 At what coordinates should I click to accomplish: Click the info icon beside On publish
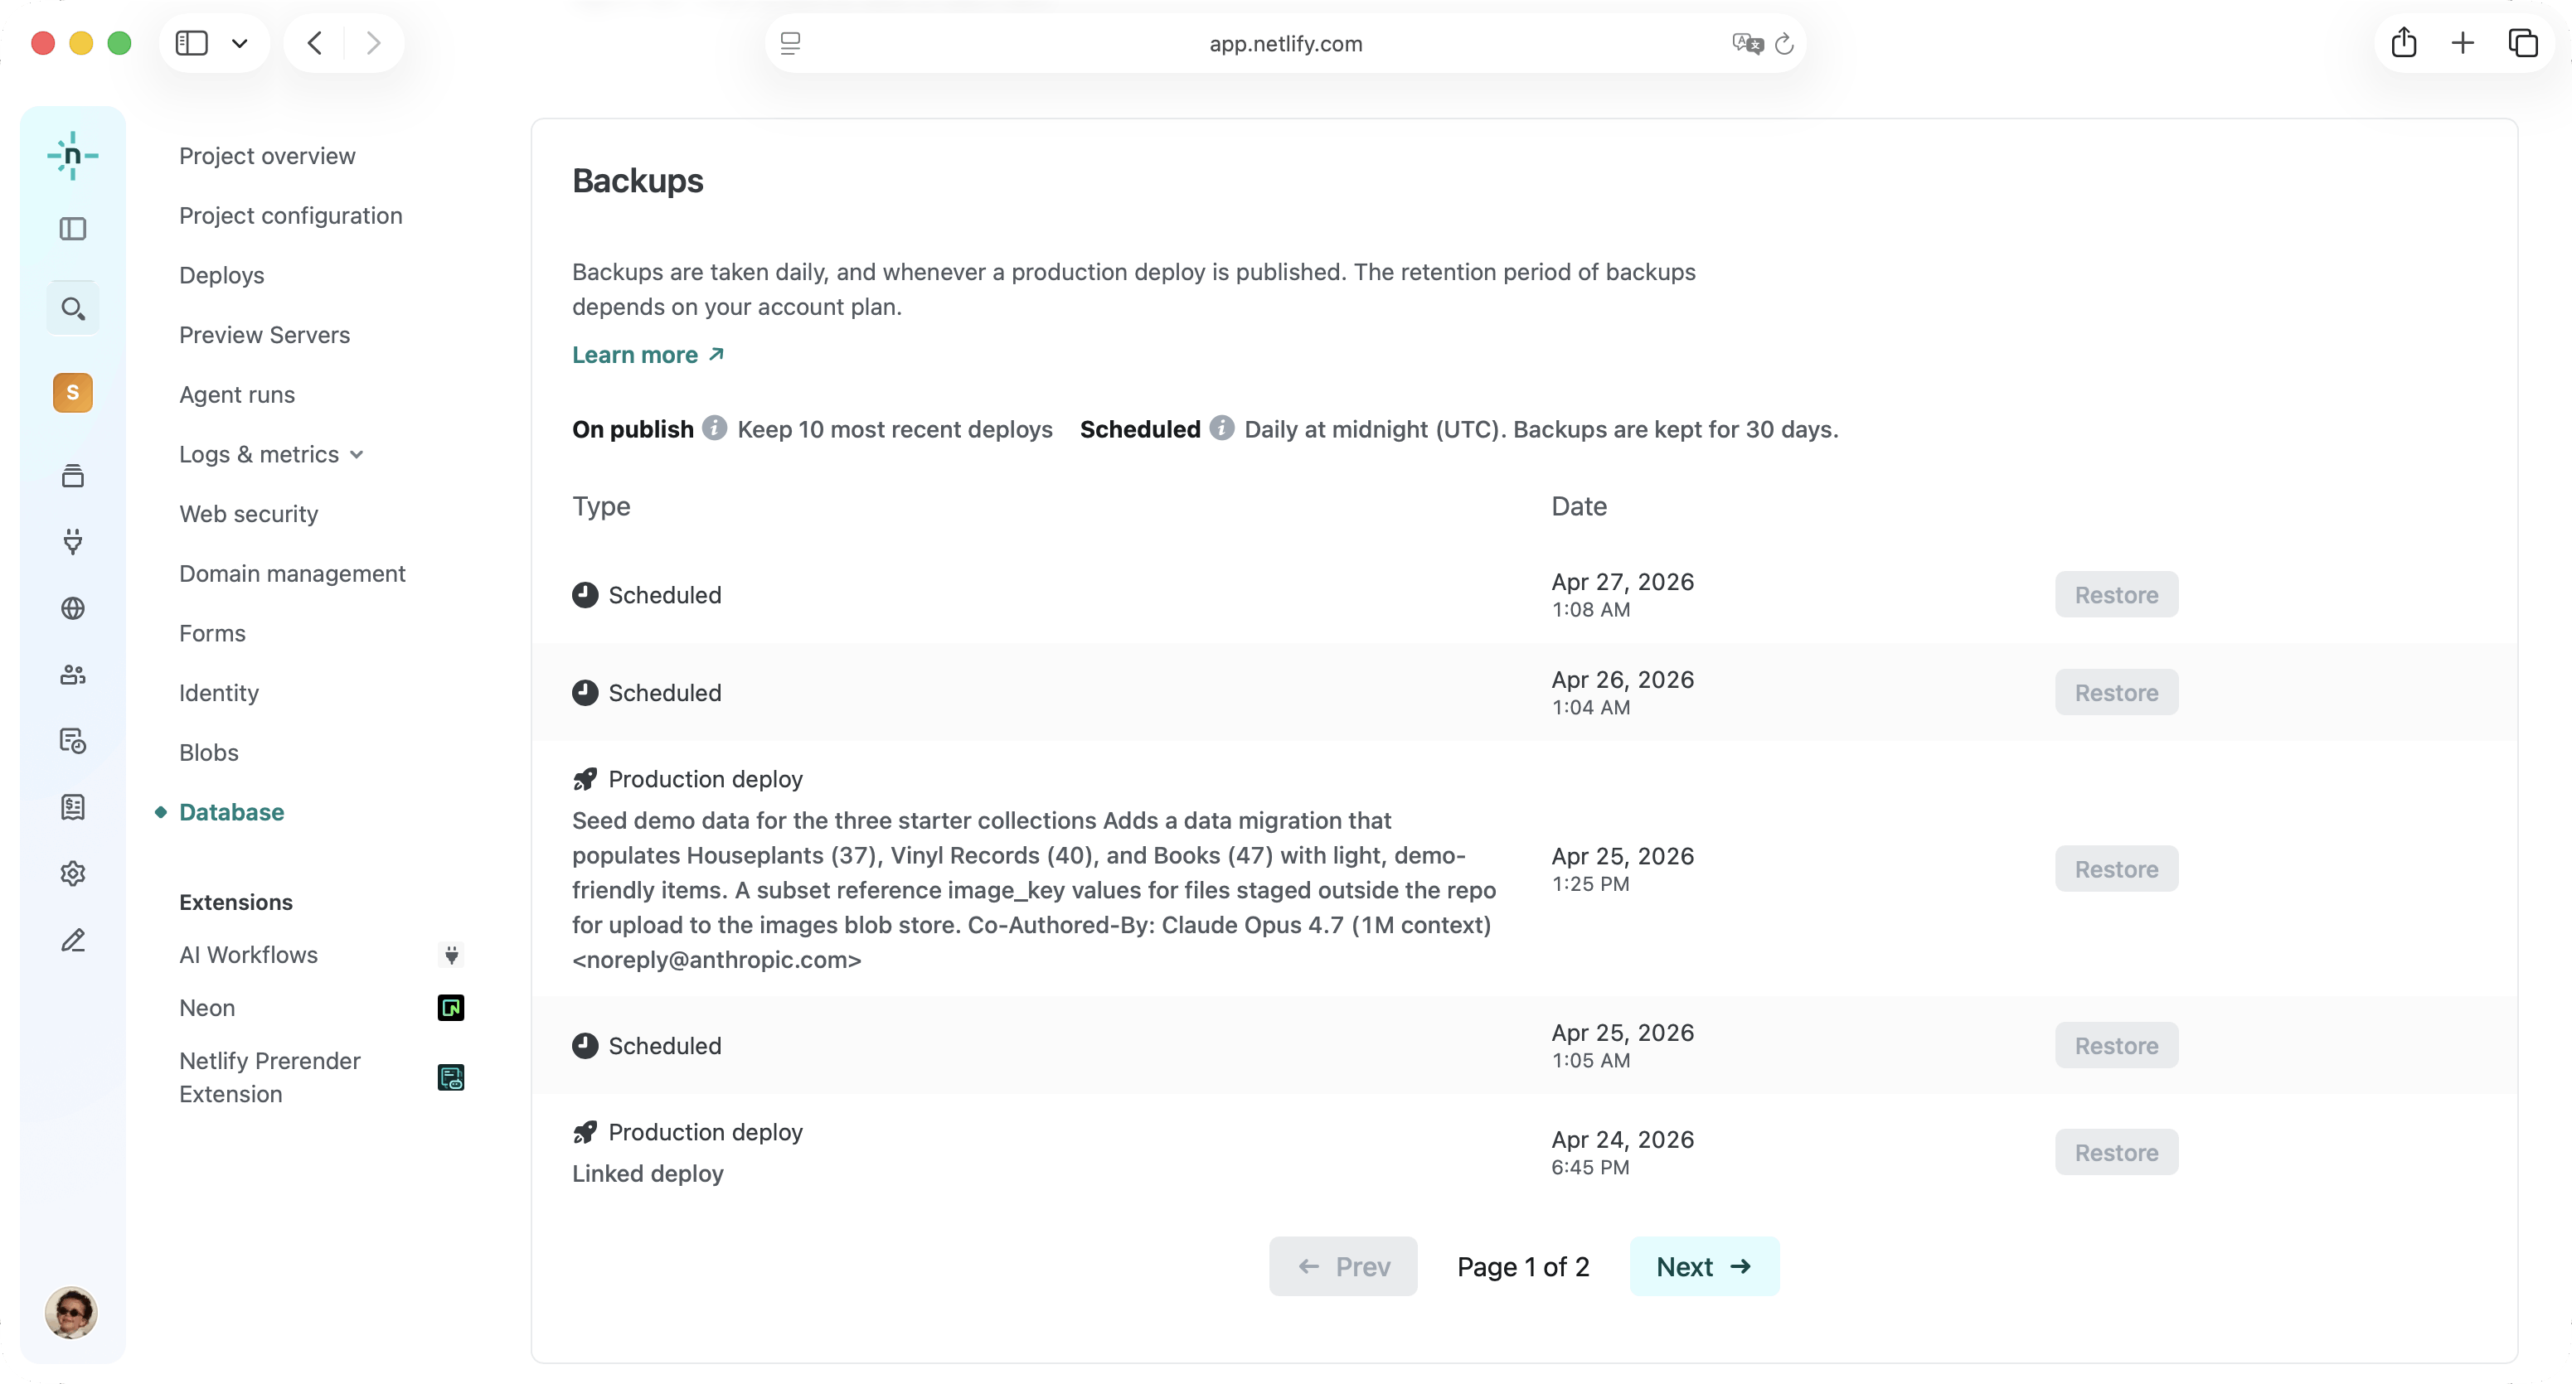click(714, 428)
